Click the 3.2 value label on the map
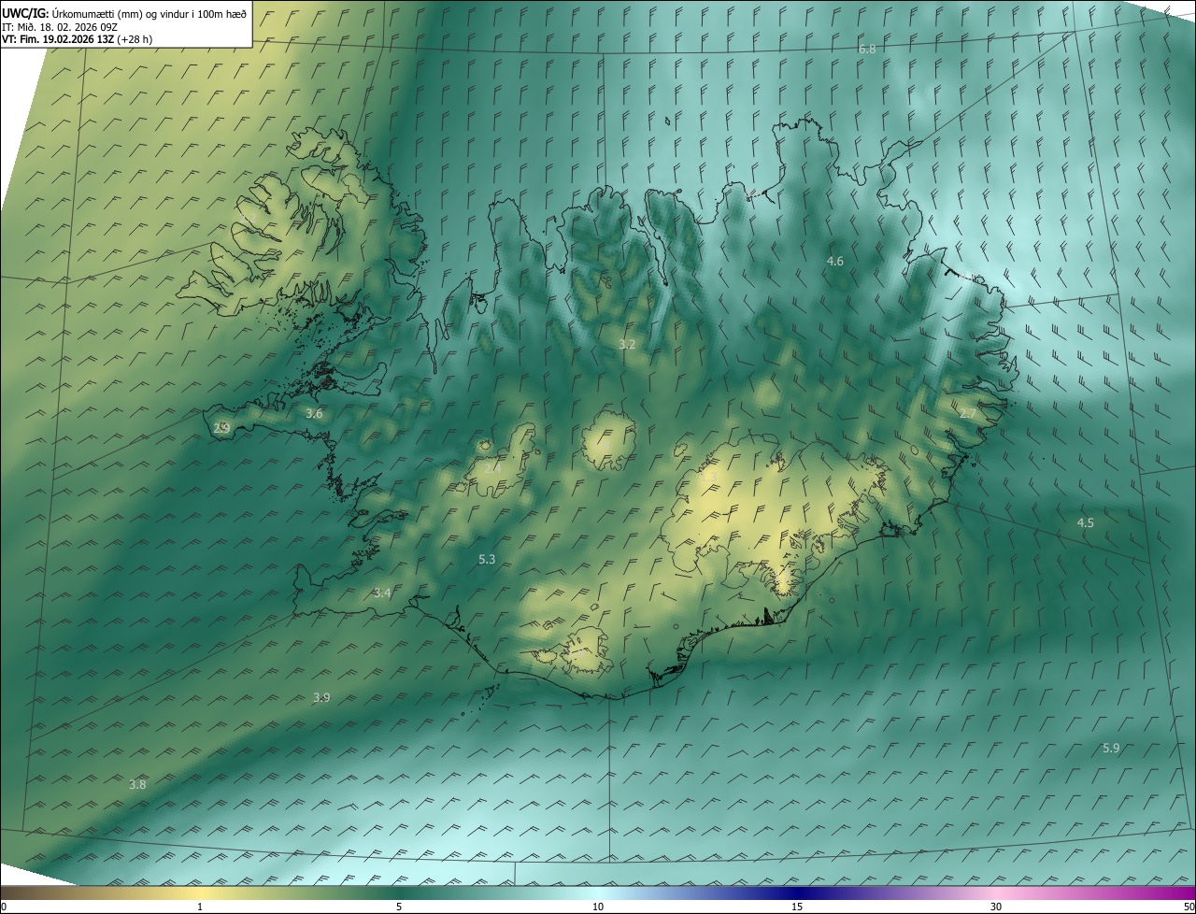The height and width of the screenshot is (914, 1196). tap(627, 345)
